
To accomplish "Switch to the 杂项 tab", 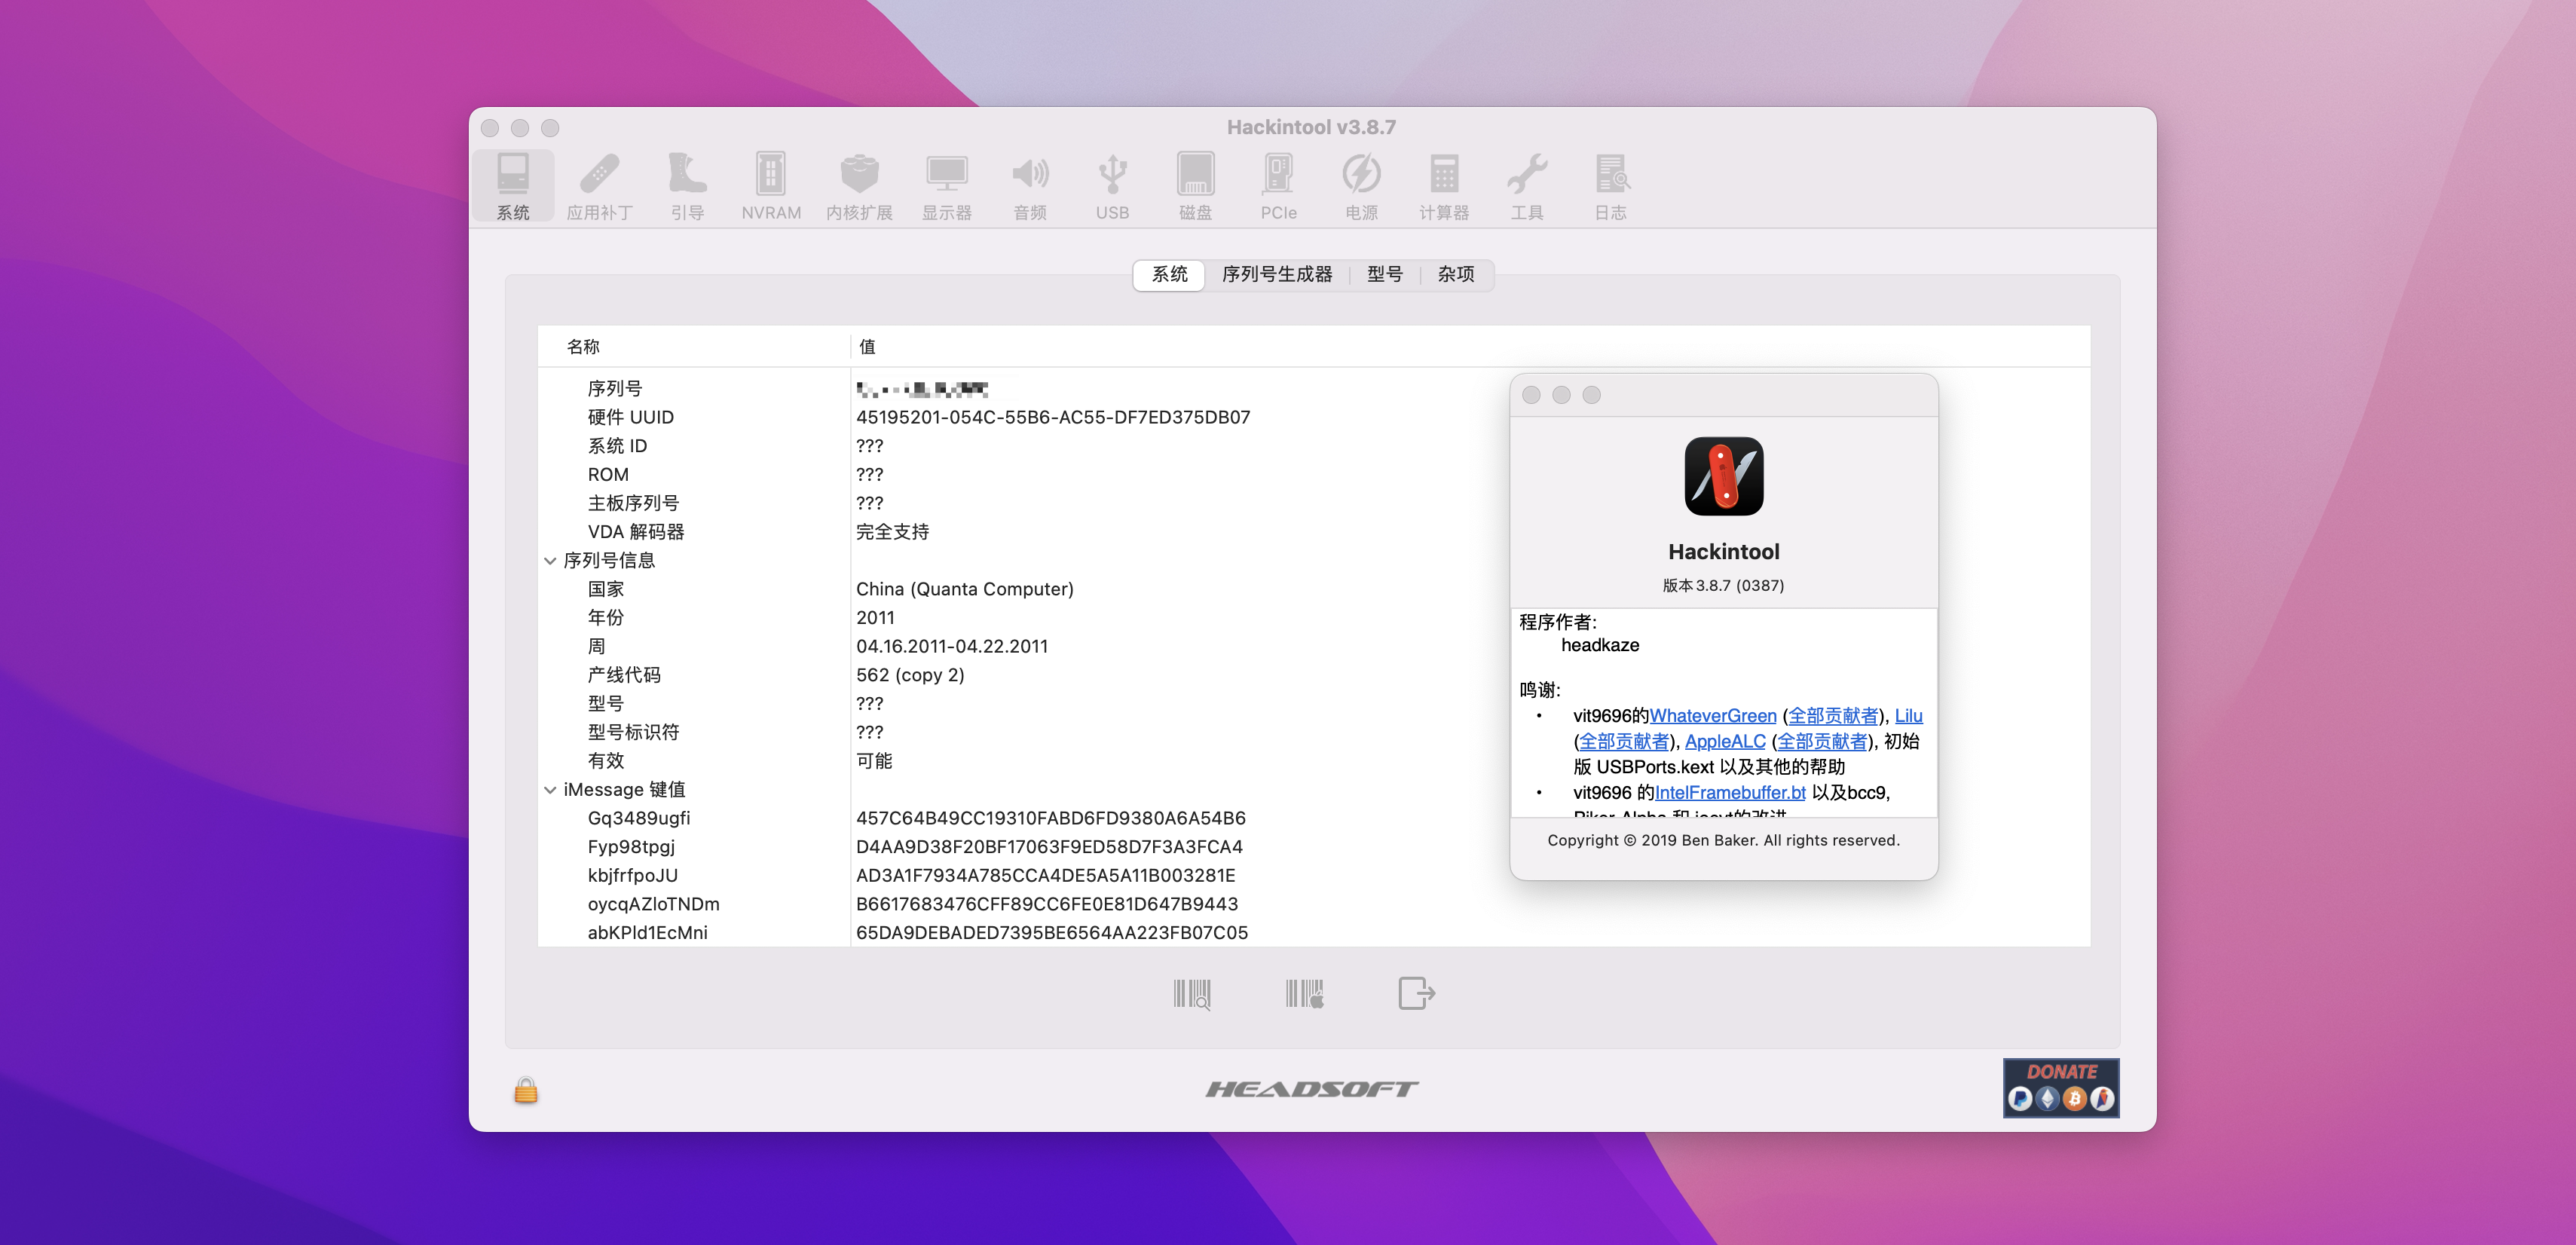I will click(x=1456, y=274).
